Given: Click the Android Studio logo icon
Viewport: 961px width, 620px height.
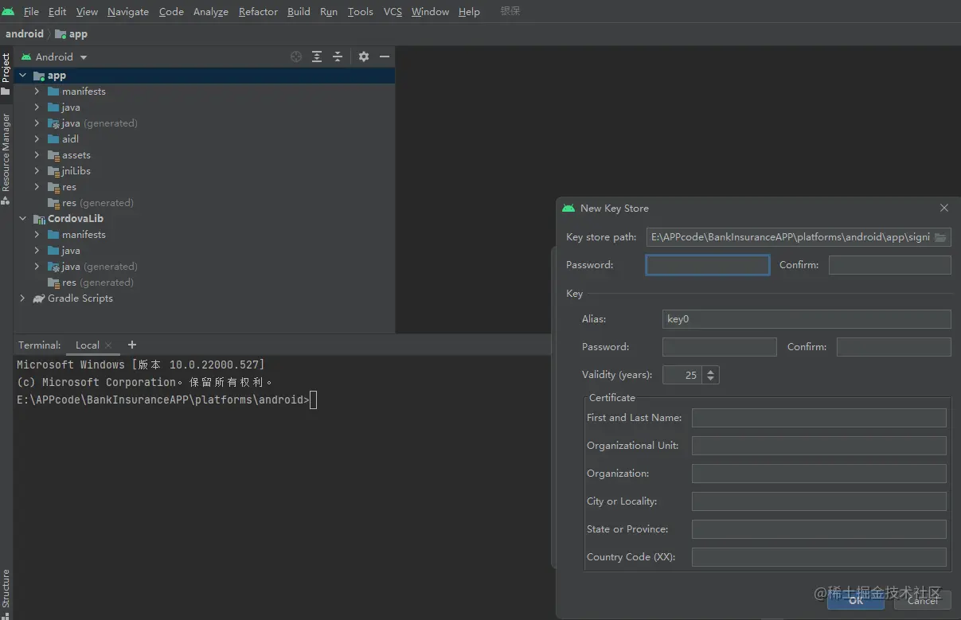Looking at the screenshot, I should click(x=8, y=11).
